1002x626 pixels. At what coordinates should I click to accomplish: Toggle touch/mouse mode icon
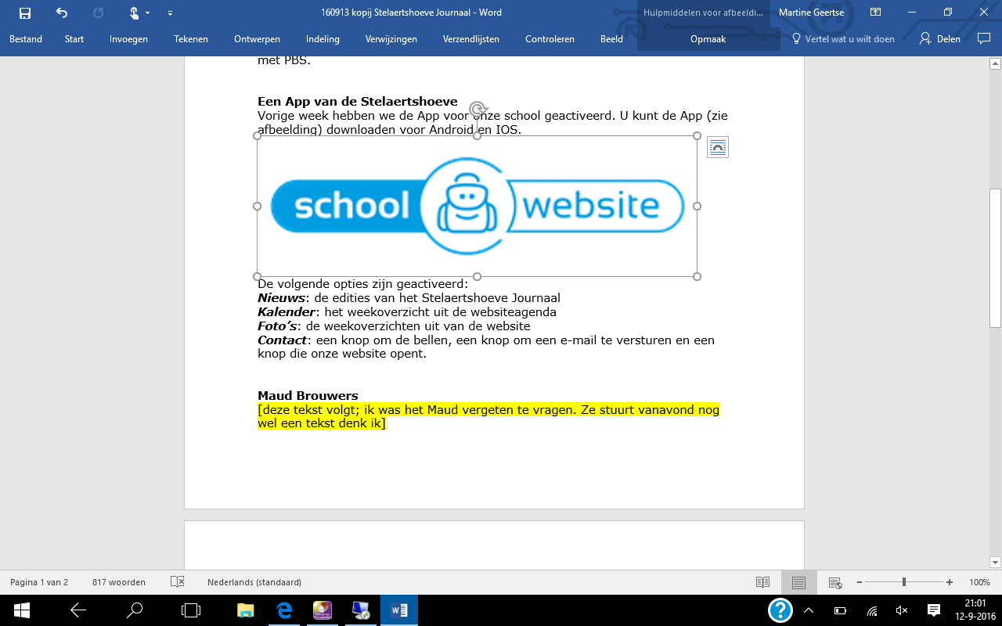point(135,13)
